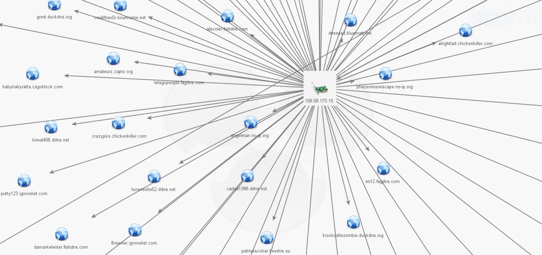The height and width of the screenshot is (255, 542).
Task: Click the carlos1388.ddns.net label
Action: point(247,189)
